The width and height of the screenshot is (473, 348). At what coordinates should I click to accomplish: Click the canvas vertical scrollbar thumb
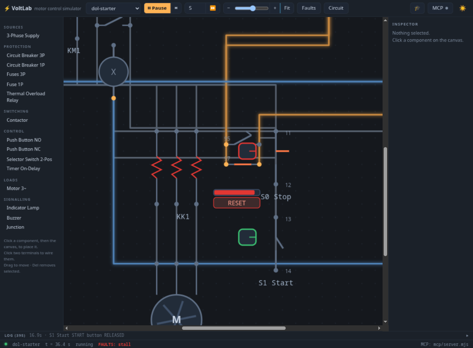pyautogui.click(x=385, y=202)
